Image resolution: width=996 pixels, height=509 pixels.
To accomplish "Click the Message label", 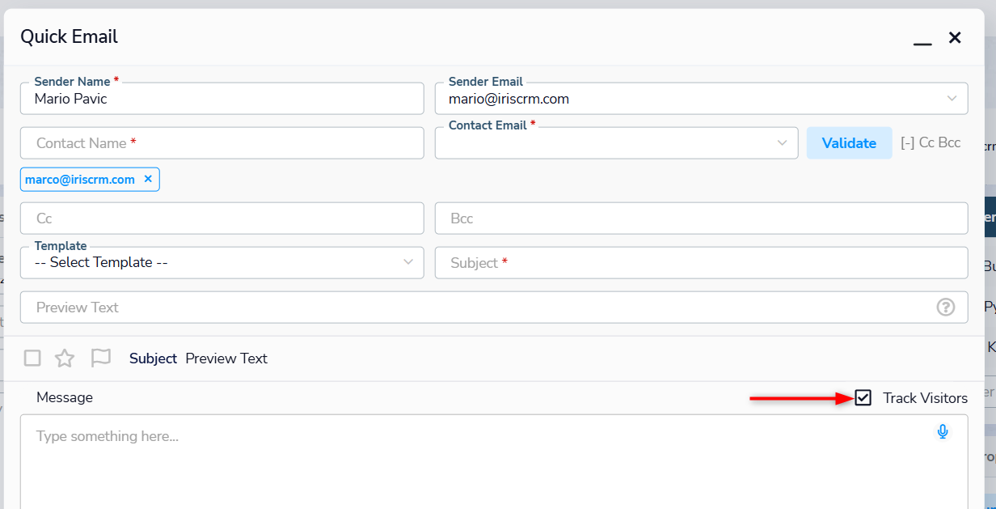I will coord(65,397).
